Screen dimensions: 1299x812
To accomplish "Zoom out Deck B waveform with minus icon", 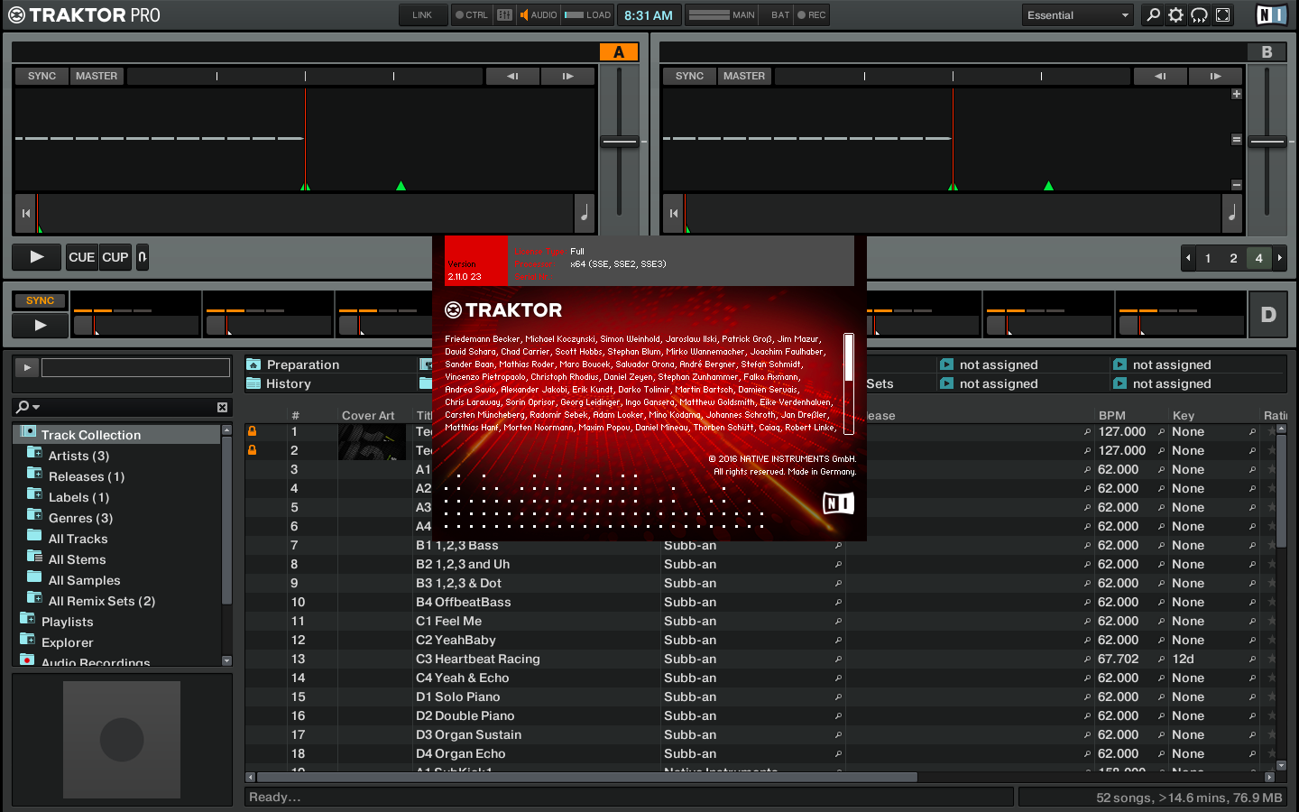I will click(1237, 185).
